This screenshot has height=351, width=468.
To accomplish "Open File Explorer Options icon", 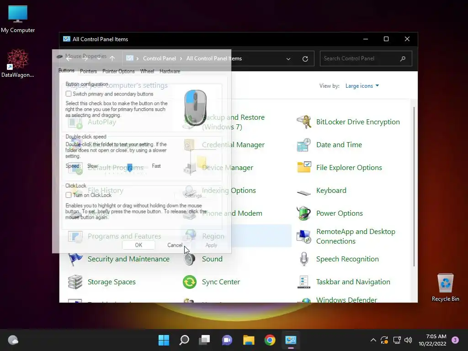I will pos(304,167).
